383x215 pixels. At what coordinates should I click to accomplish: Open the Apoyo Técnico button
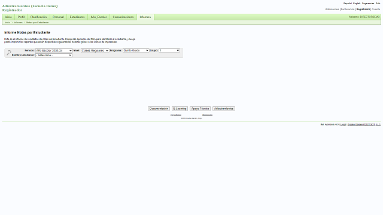[200, 109]
